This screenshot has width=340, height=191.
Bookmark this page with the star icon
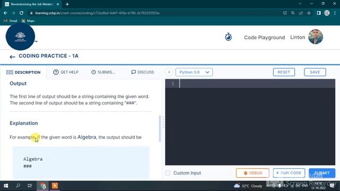(x=309, y=13)
